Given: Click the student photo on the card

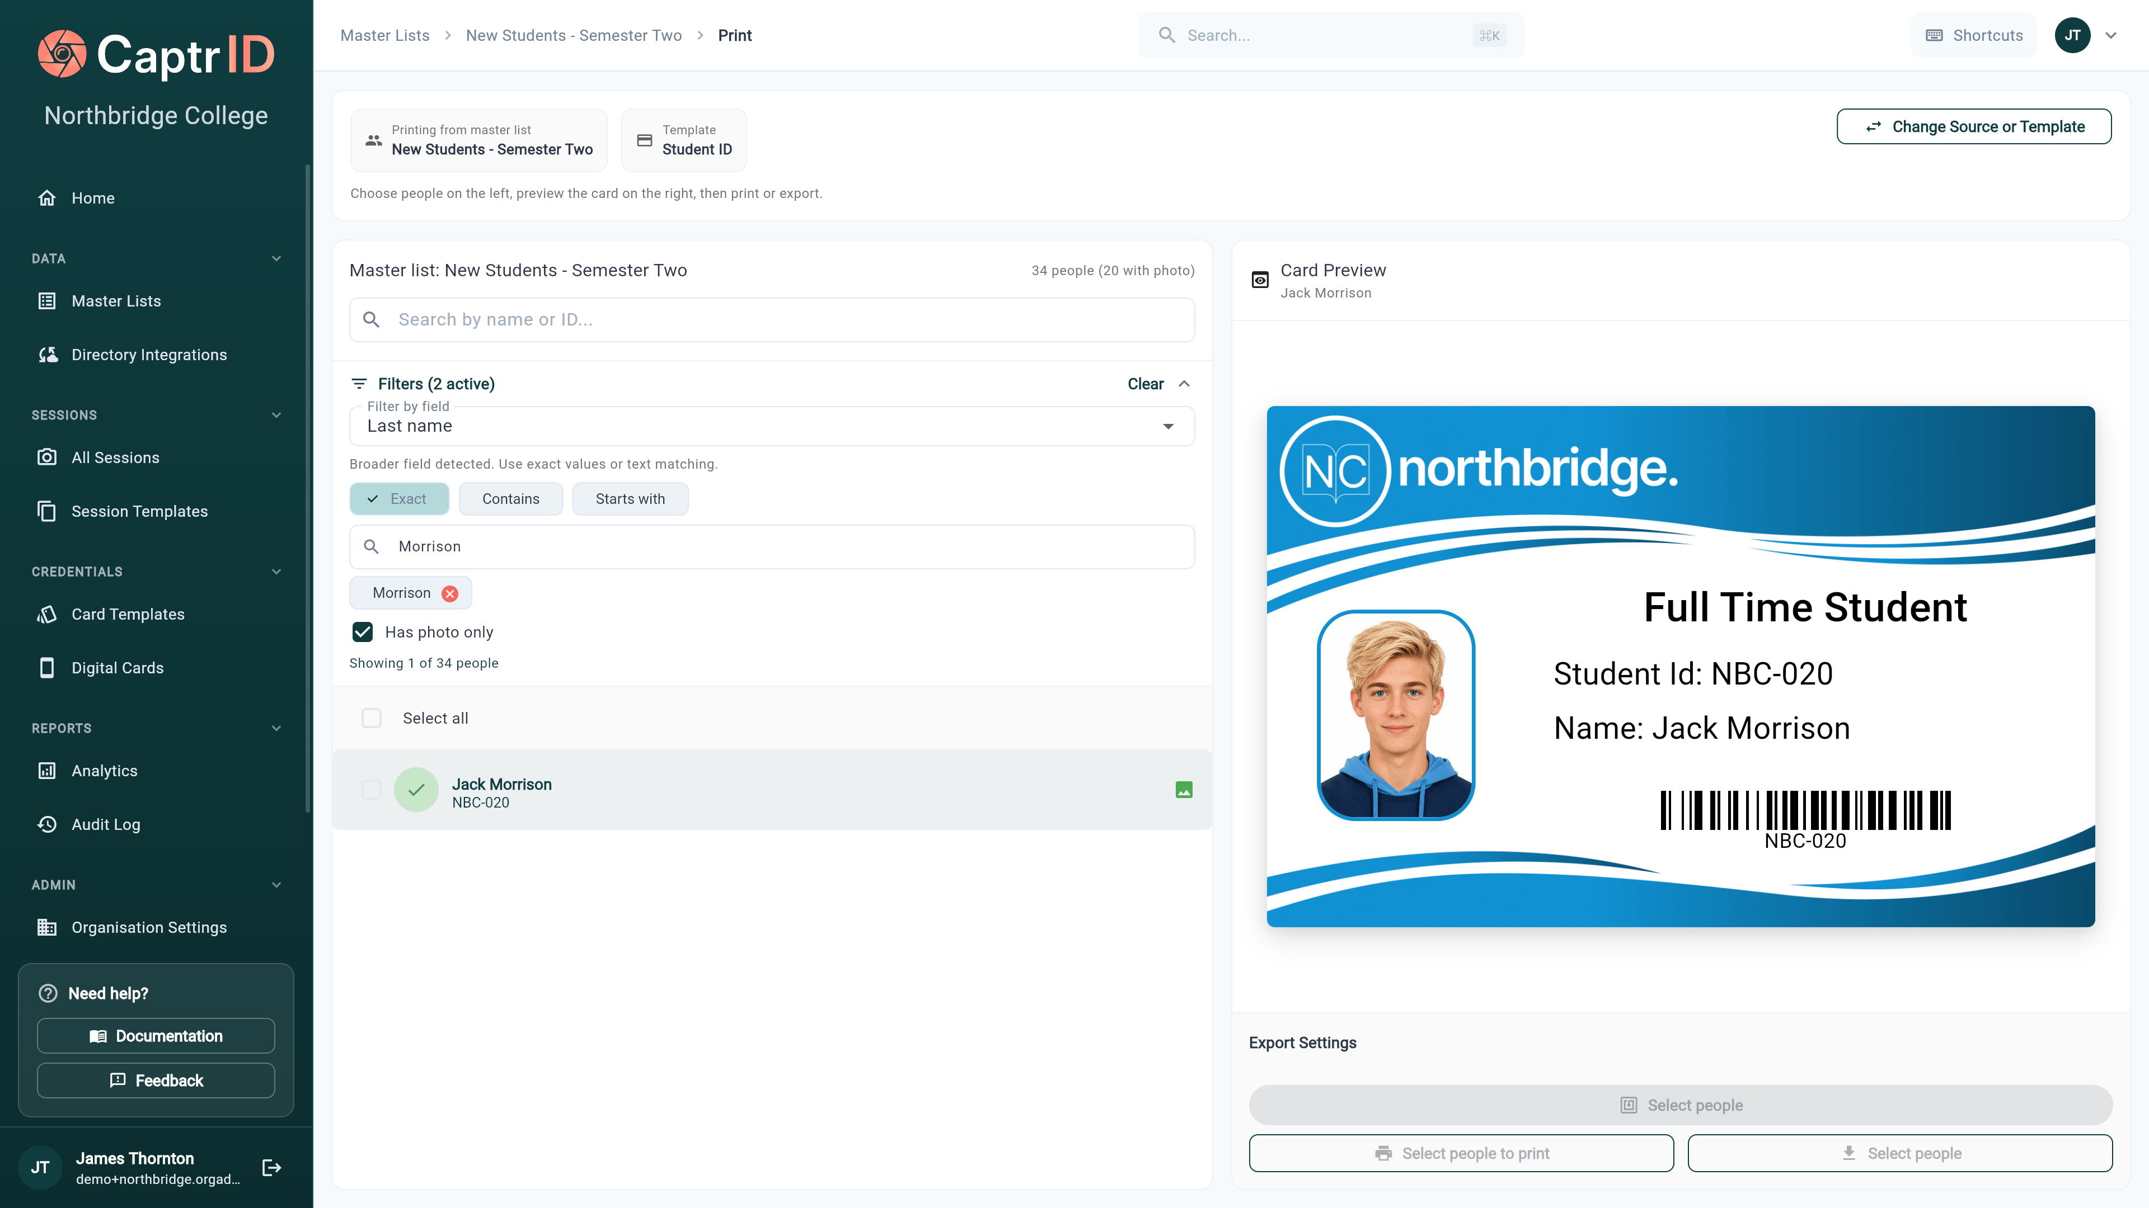Looking at the screenshot, I should point(1396,715).
